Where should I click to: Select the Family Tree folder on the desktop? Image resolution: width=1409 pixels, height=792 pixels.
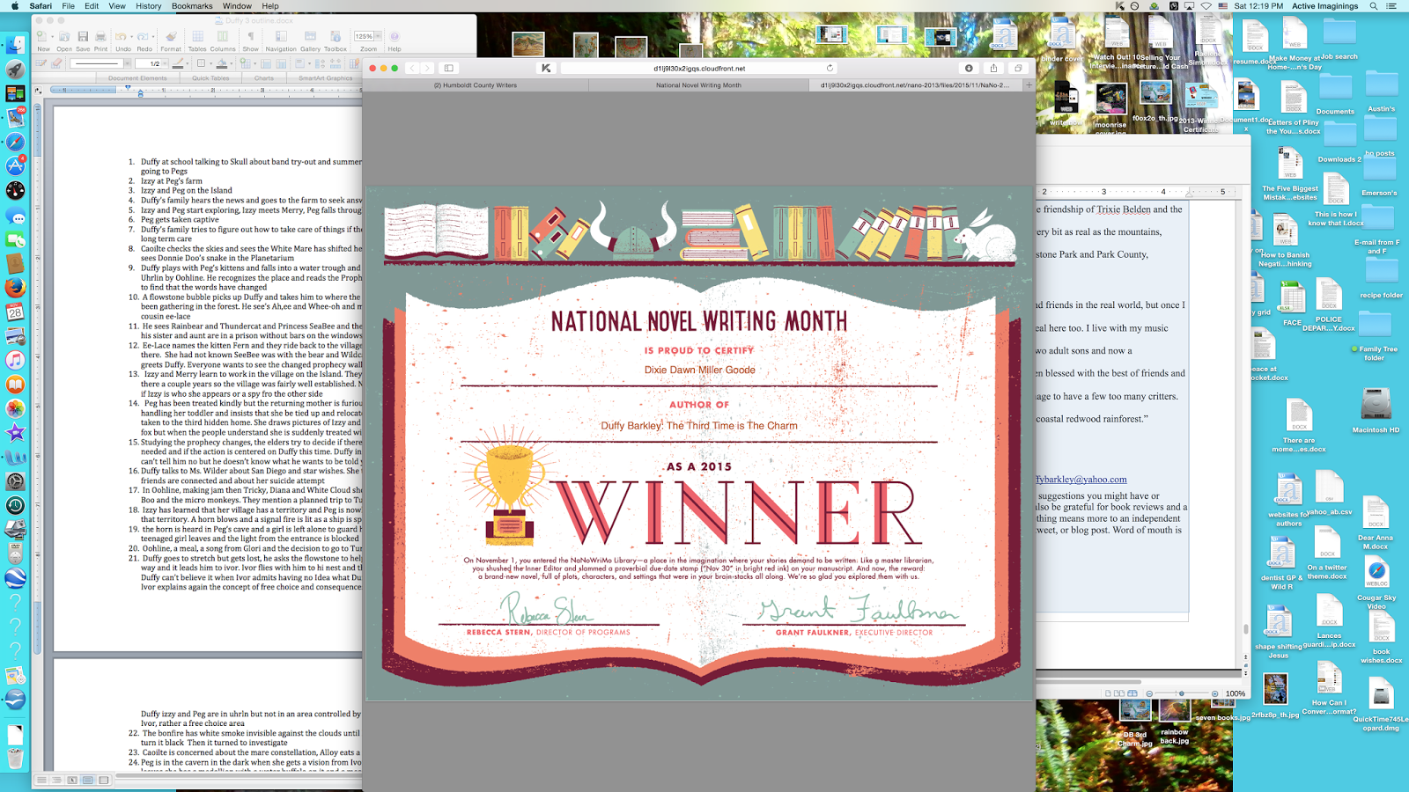click(x=1376, y=334)
